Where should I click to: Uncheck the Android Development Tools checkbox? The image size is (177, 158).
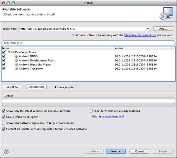pyautogui.click(x=4, y=60)
